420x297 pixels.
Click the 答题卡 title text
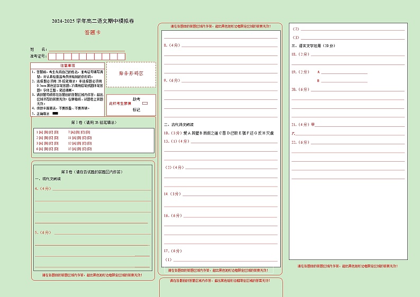[x=92, y=33]
